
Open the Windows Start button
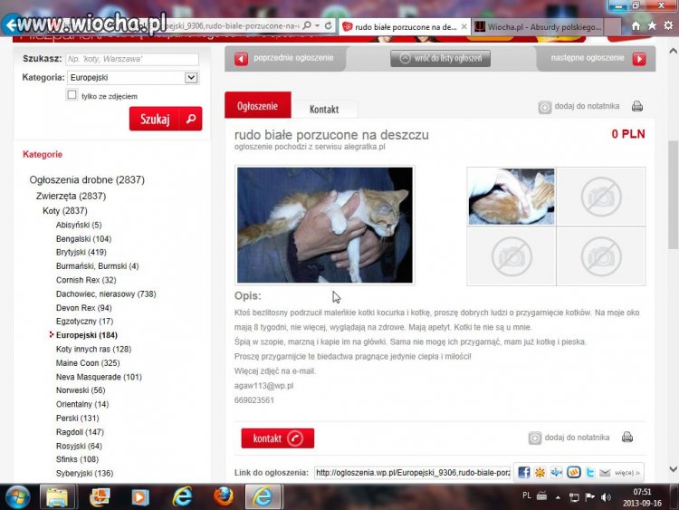click(x=17, y=496)
